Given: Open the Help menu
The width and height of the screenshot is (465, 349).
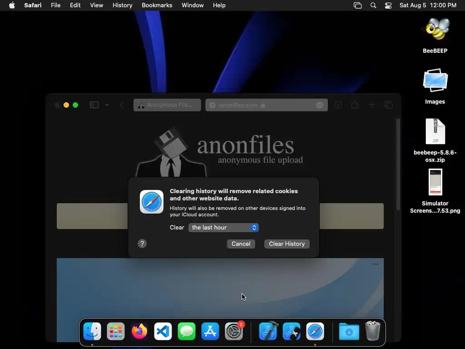Looking at the screenshot, I should [219, 5].
